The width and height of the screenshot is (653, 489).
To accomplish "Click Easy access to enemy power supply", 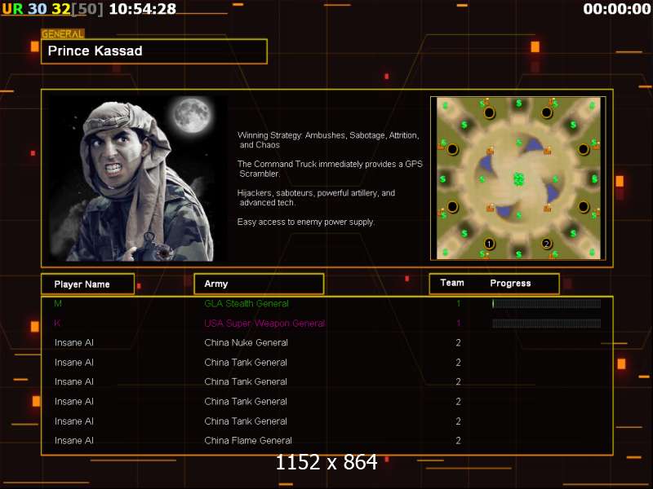I will pos(305,222).
